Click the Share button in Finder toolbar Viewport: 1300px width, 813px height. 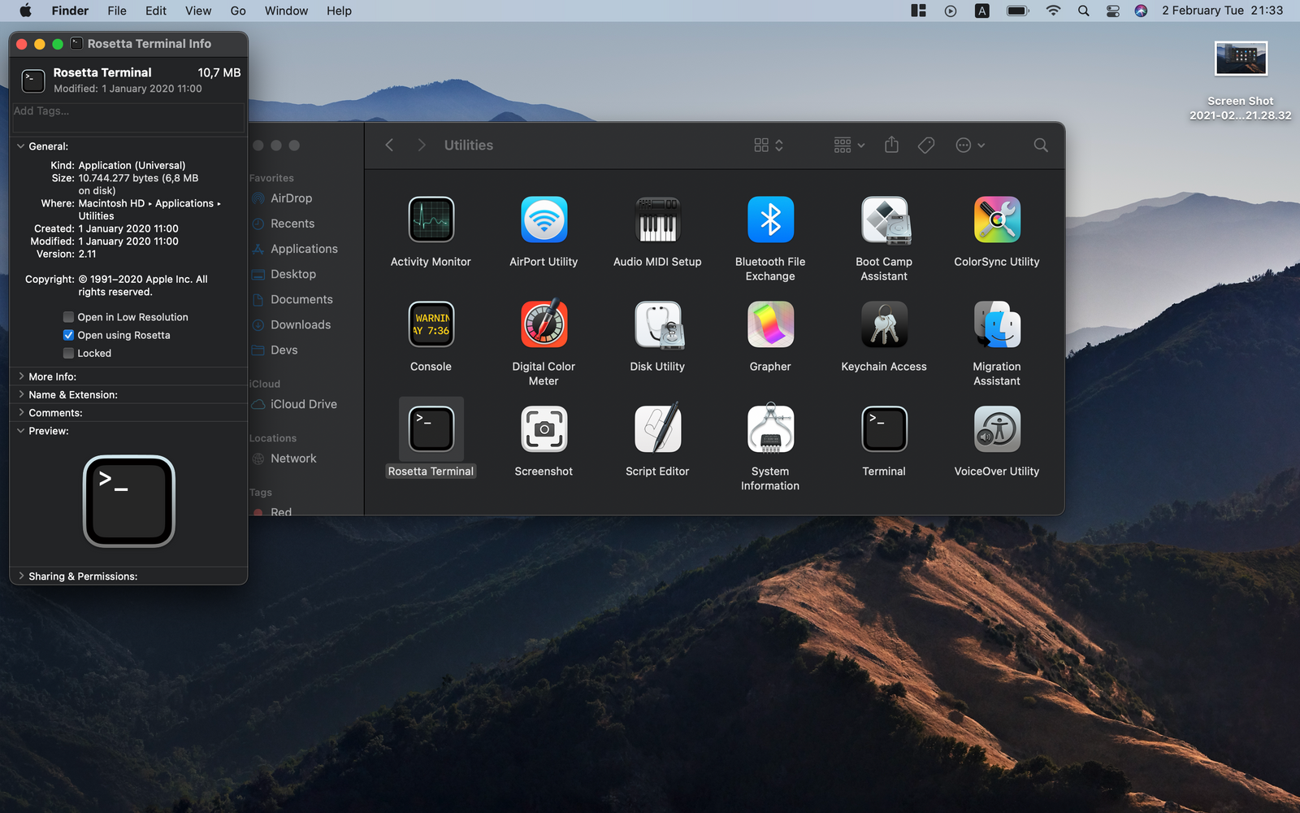click(x=891, y=145)
